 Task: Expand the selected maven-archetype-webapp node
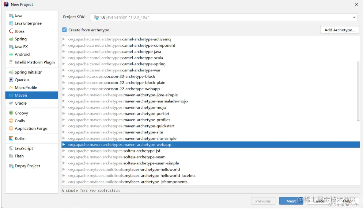click(x=64, y=144)
